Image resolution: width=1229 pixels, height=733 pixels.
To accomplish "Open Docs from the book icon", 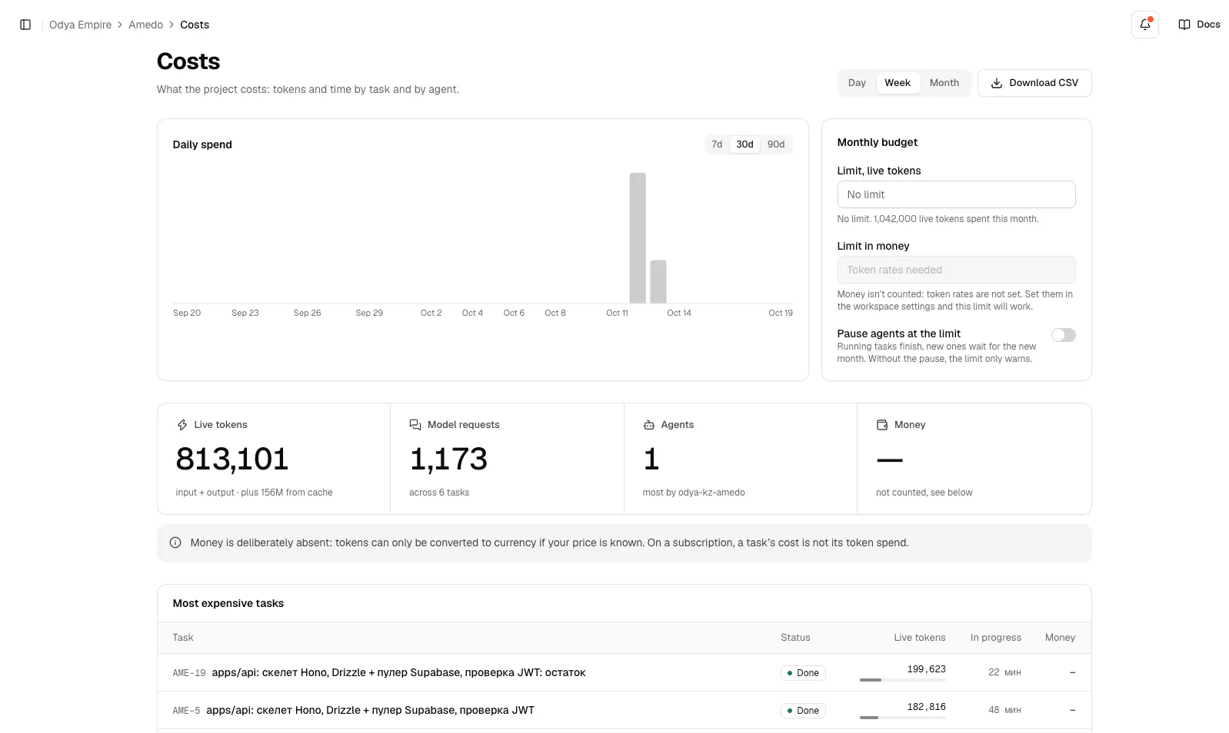I will click(x=1184, y=25).
